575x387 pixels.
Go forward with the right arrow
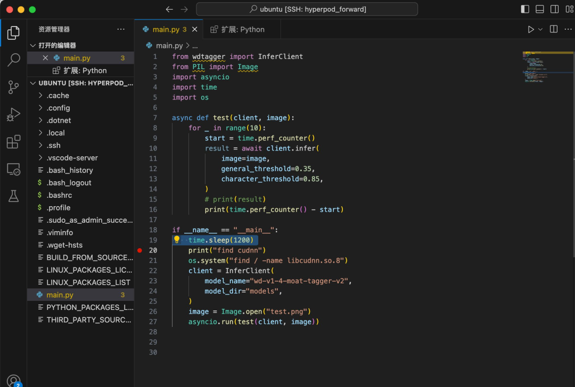click(184, 10)
